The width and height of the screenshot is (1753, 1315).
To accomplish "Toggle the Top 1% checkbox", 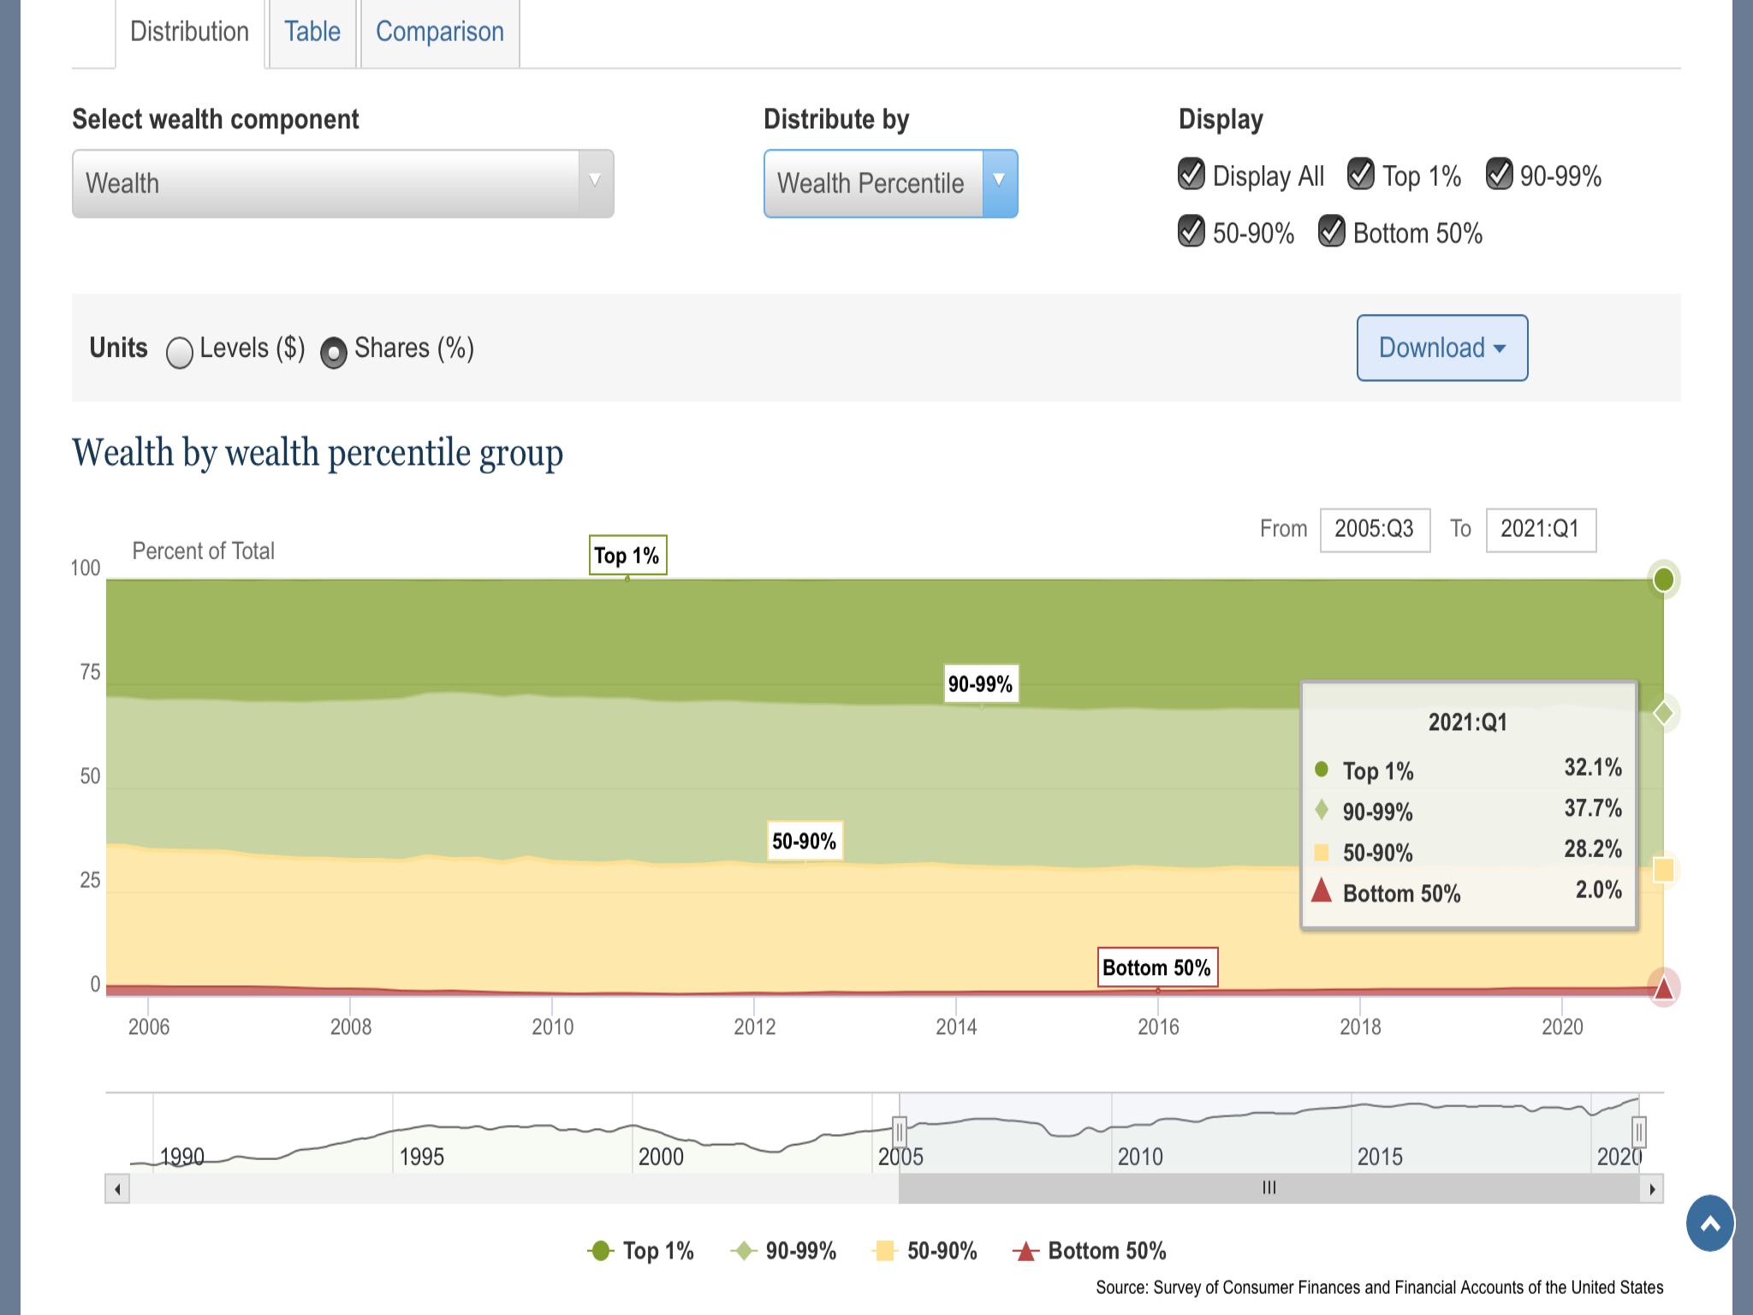I will pyautogui.click(x=1361, y=174).
